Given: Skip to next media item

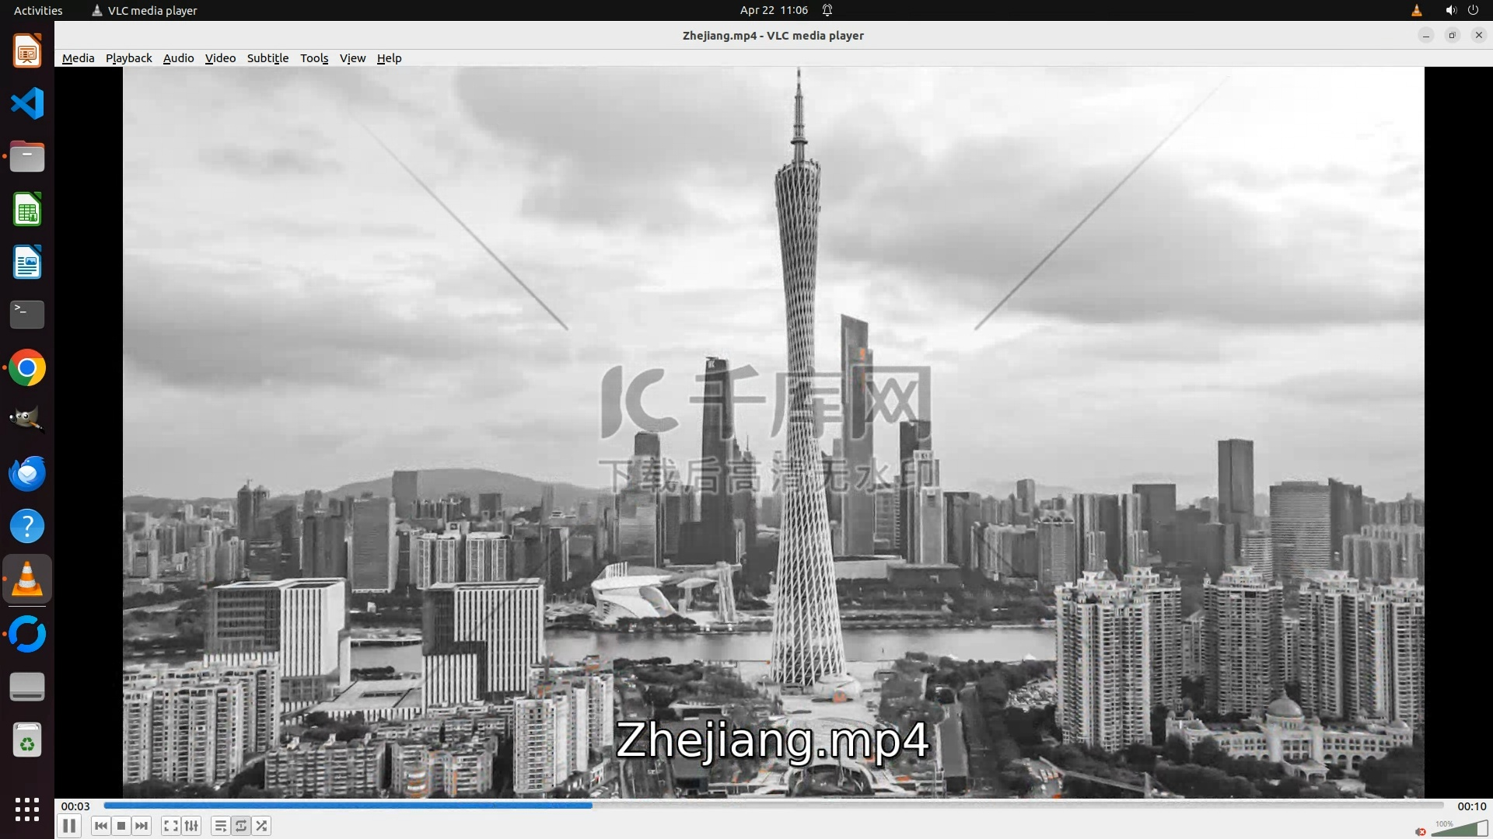Looking at the screenshot, I should (142, 826).
